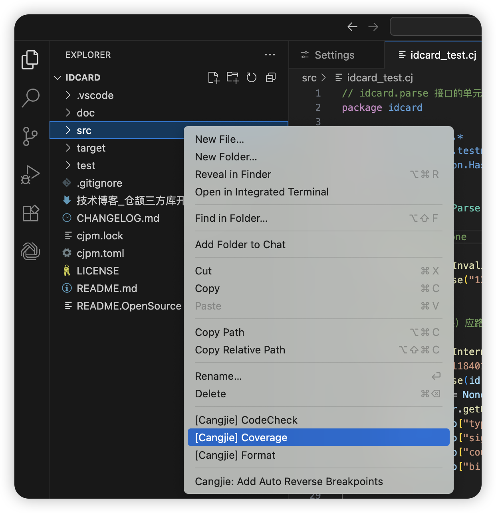Screen dimensions: 496x513
Task: Go forward using the right arrow
Action: [x=373, y=27]
